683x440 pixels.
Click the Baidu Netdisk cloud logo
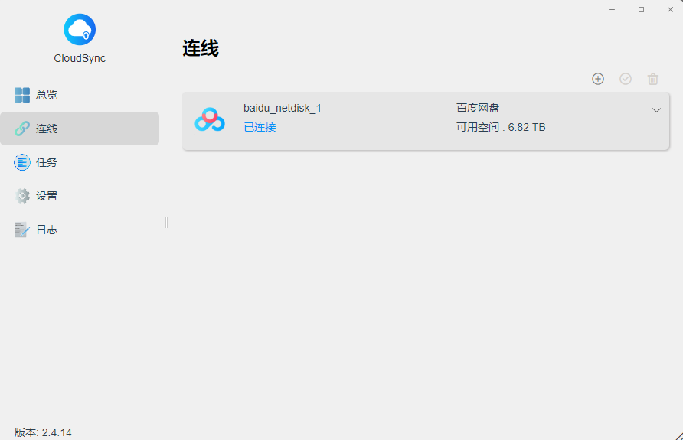click(210, 119)
